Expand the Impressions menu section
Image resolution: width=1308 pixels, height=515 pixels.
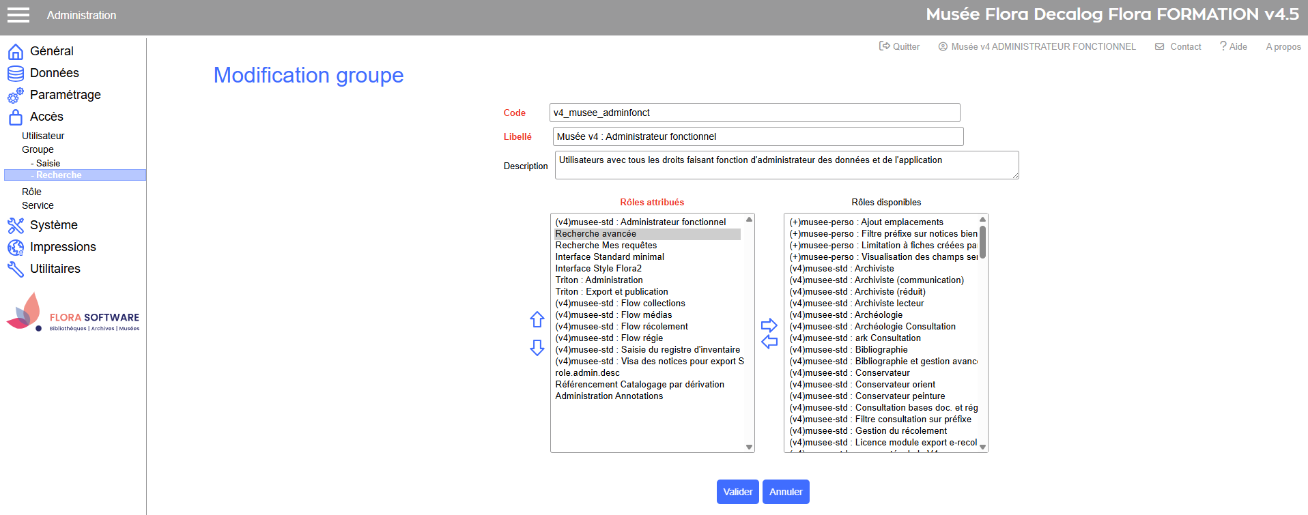63,247
